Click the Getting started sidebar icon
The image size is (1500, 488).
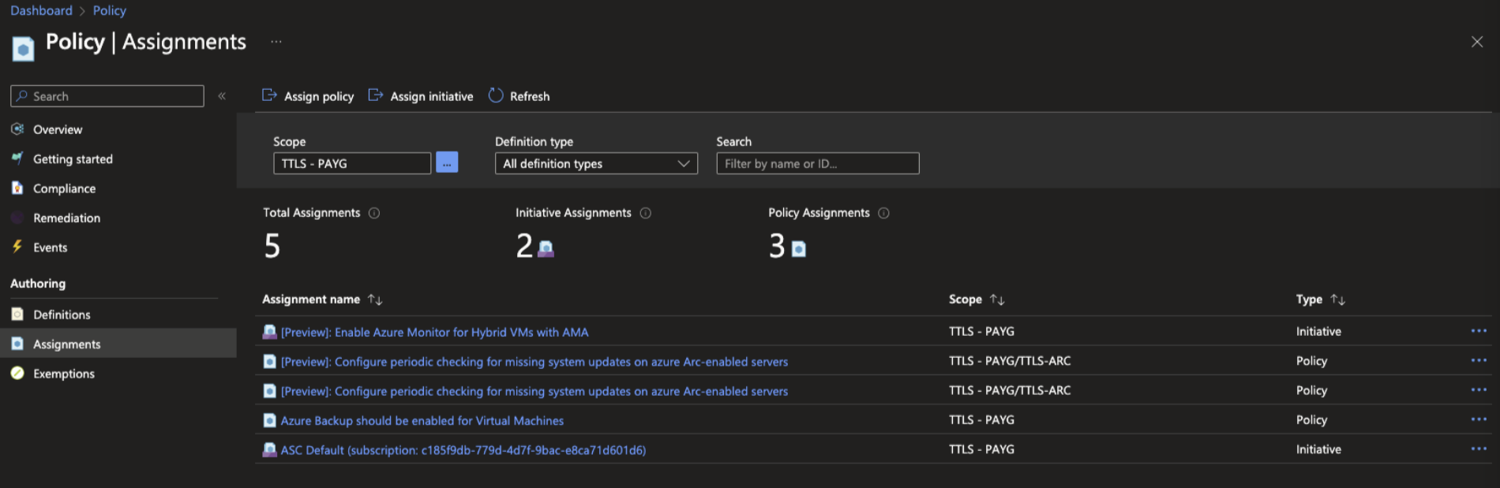tap(17, 158)
